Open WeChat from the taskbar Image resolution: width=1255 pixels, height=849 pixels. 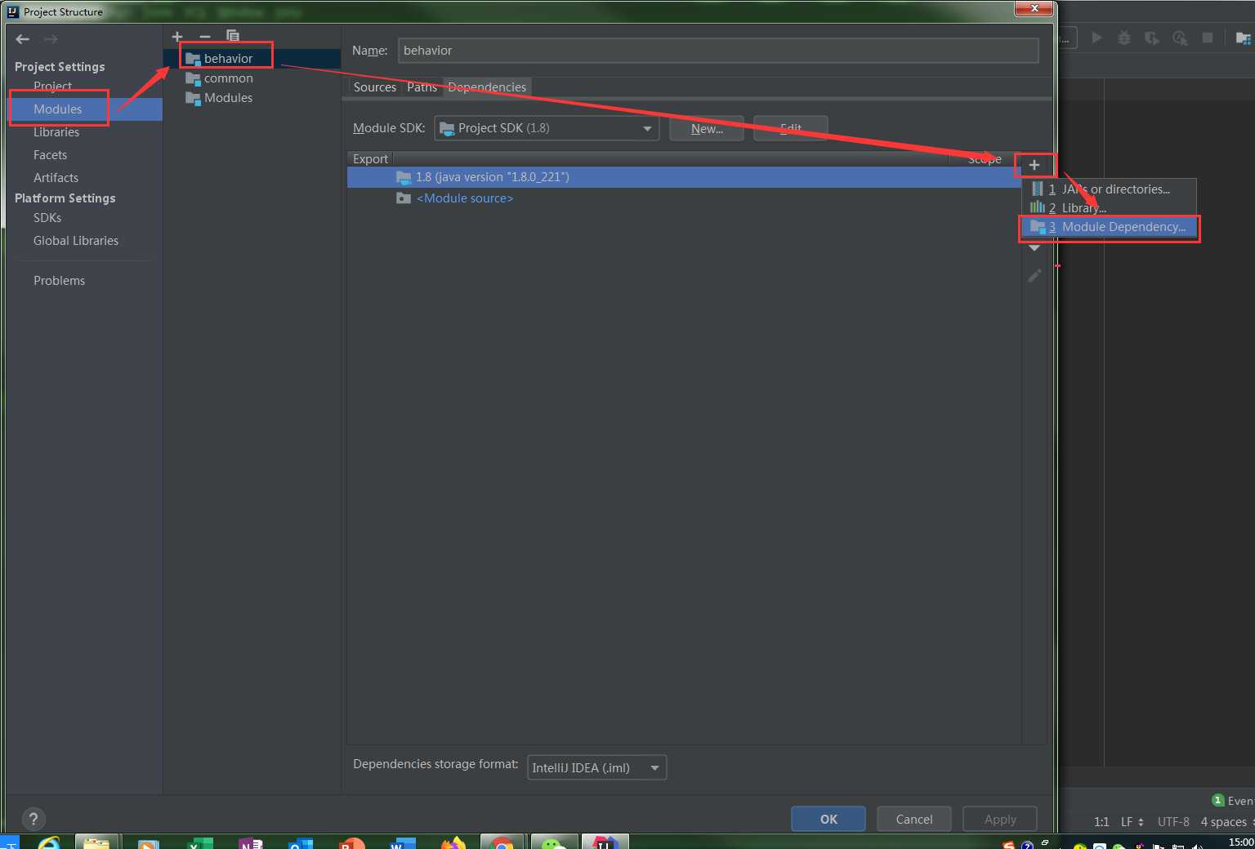(553, 842)
